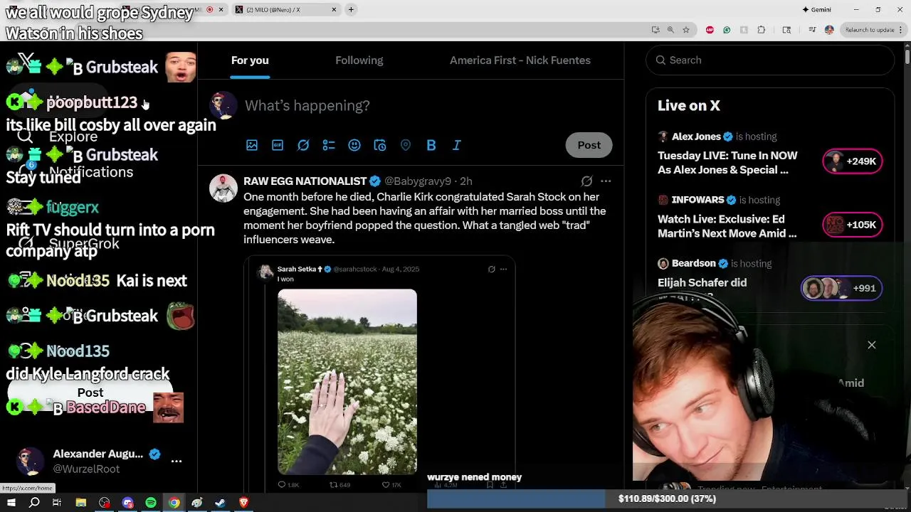Open Spotify from the taskbar
The image size is (911, 512).
[x=151, y=503]
